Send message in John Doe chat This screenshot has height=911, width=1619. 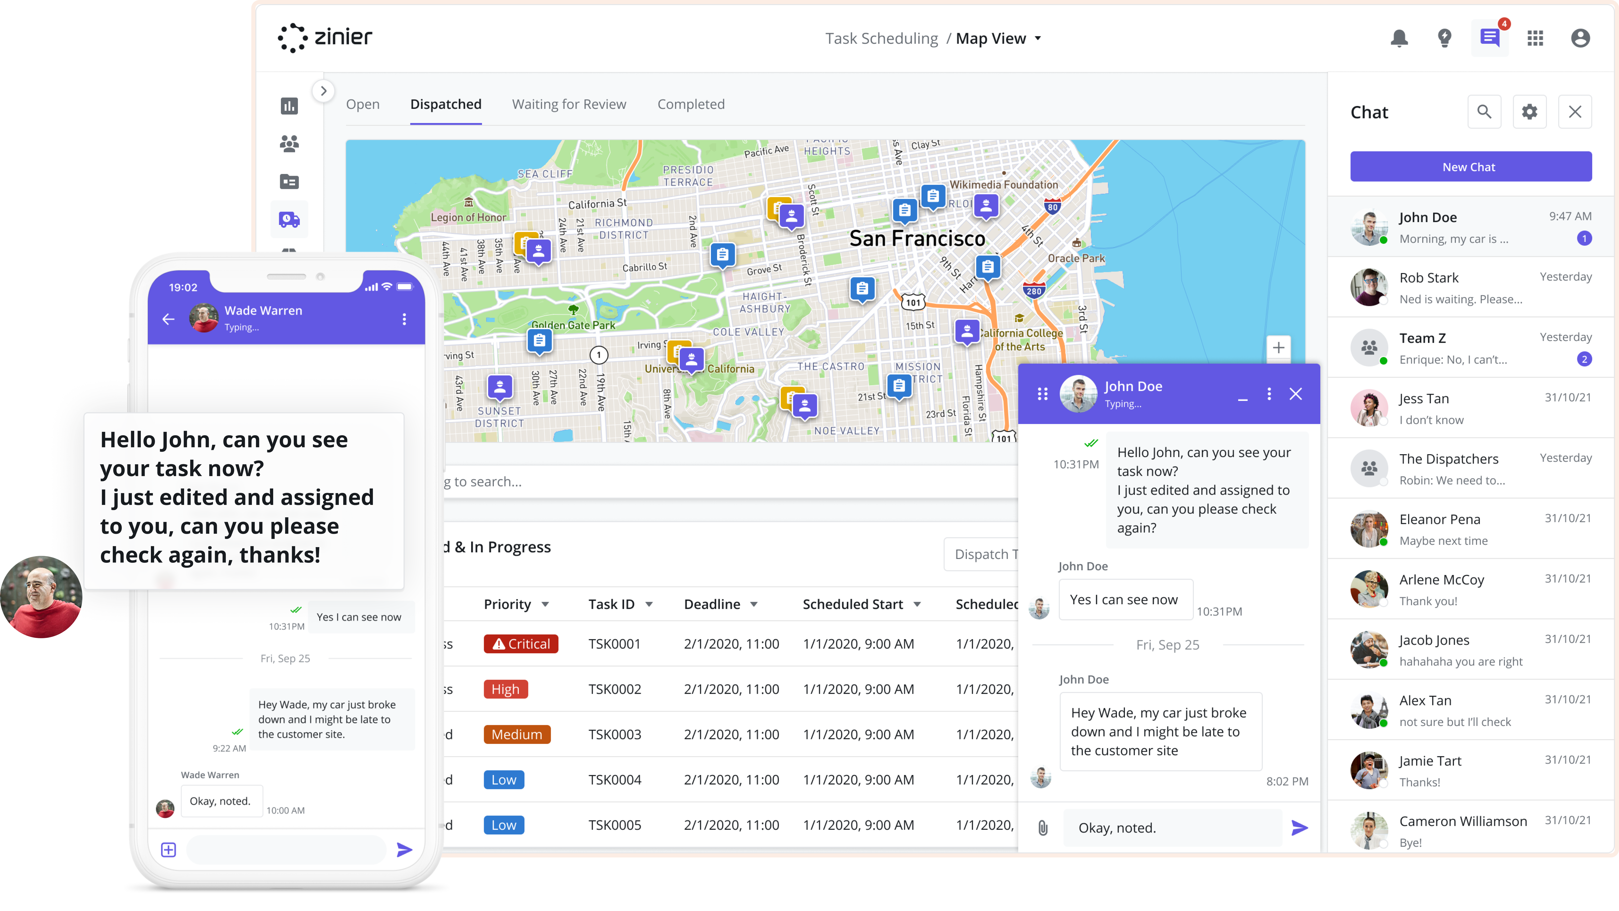(1300, 828)
